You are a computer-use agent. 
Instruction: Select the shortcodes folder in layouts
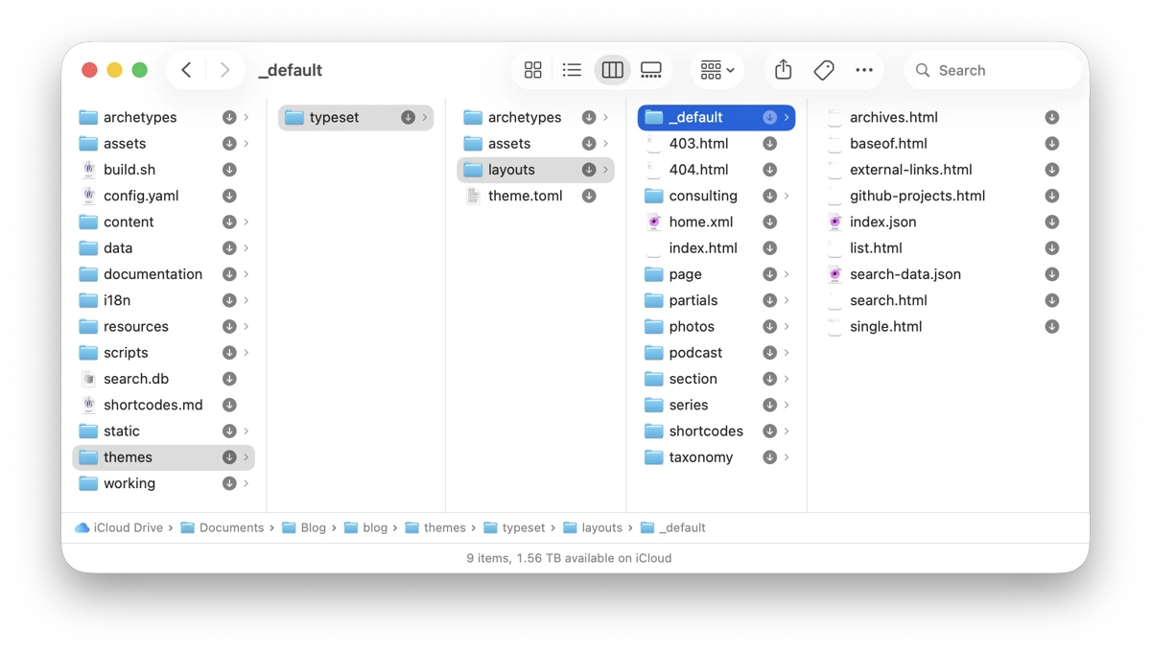(706, 432)
